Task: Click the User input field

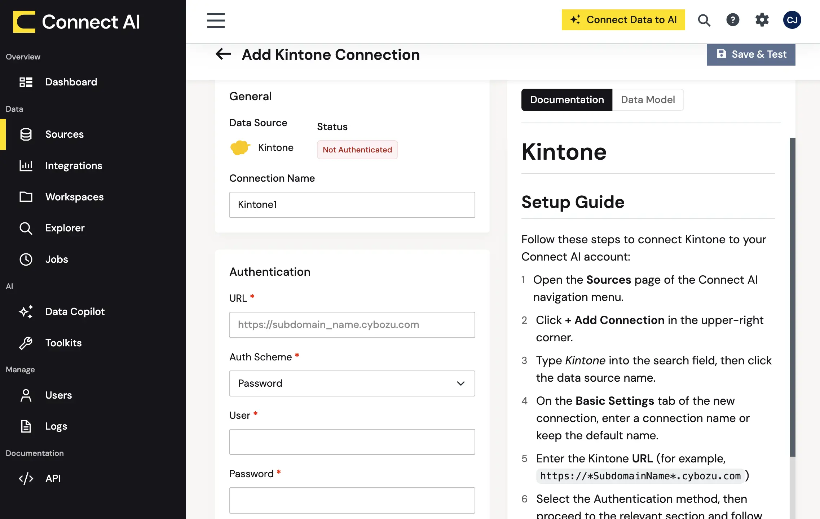Action: 352,442
